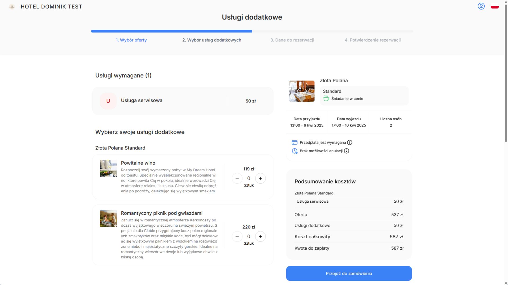Image resolution: width=508 pixels, height=285 pixels.
Task: Increase Powitalne wino quantity with plus
Action: coord(260,178)
